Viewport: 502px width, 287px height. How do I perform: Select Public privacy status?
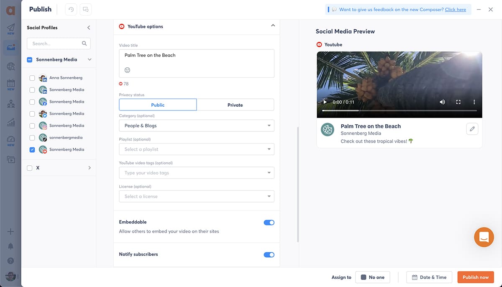click(158, 105)
